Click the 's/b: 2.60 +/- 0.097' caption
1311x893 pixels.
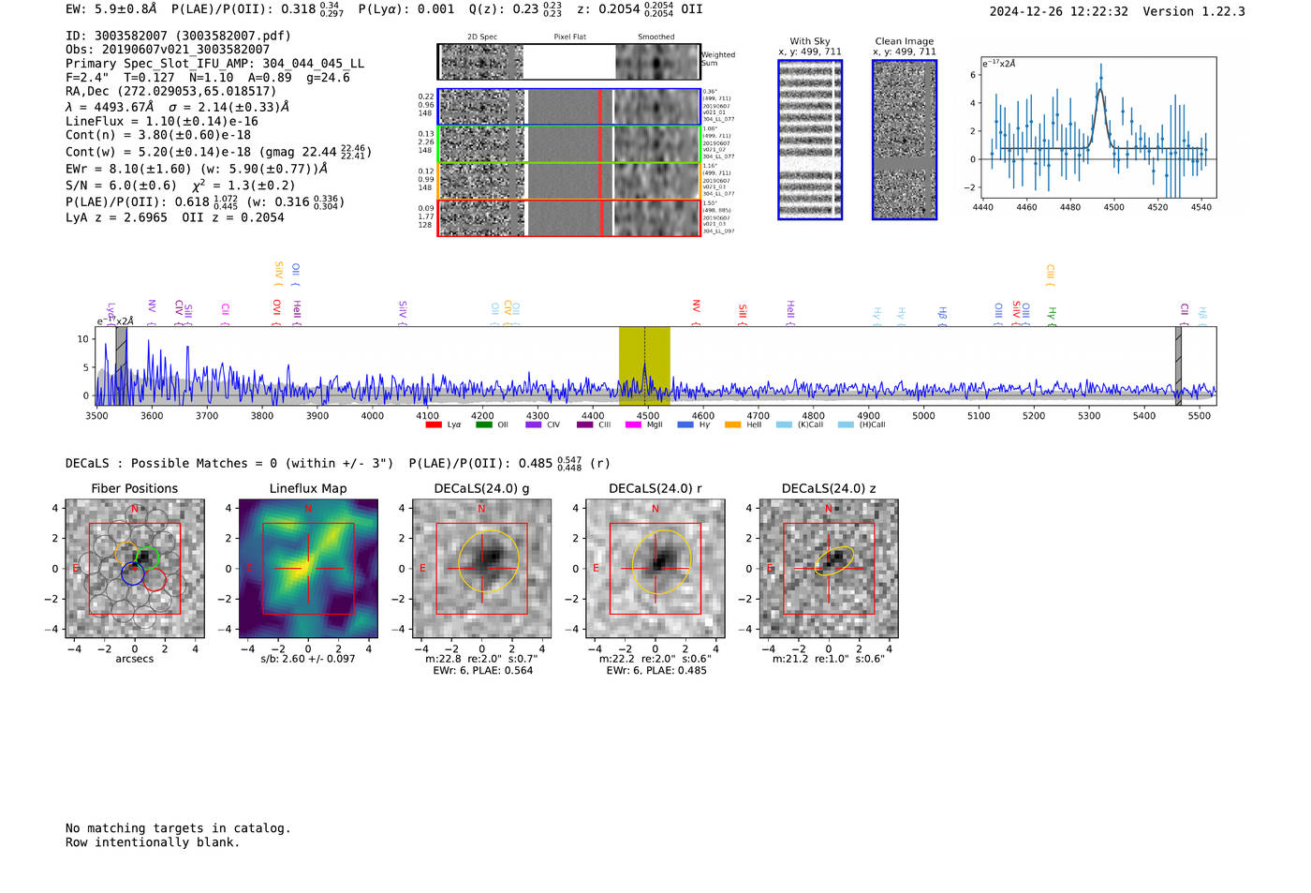click(308, 659)
